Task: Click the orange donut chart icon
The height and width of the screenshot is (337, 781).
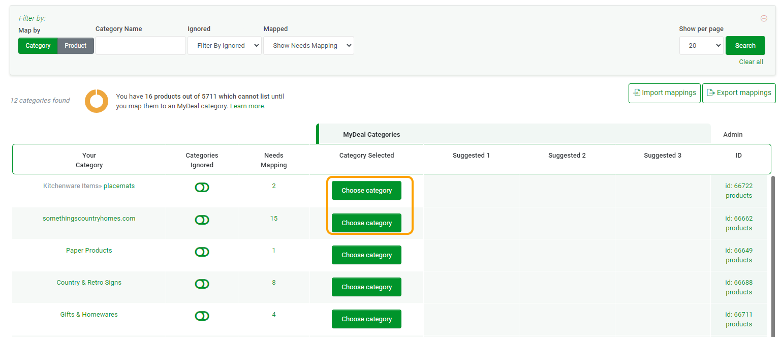Action: click(97, 101)
